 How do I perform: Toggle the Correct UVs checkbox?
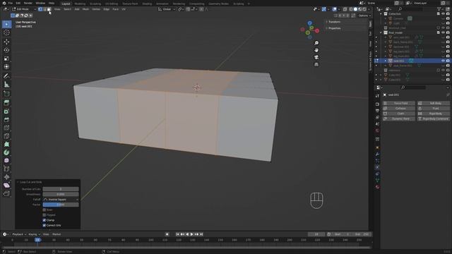[44, 225]
